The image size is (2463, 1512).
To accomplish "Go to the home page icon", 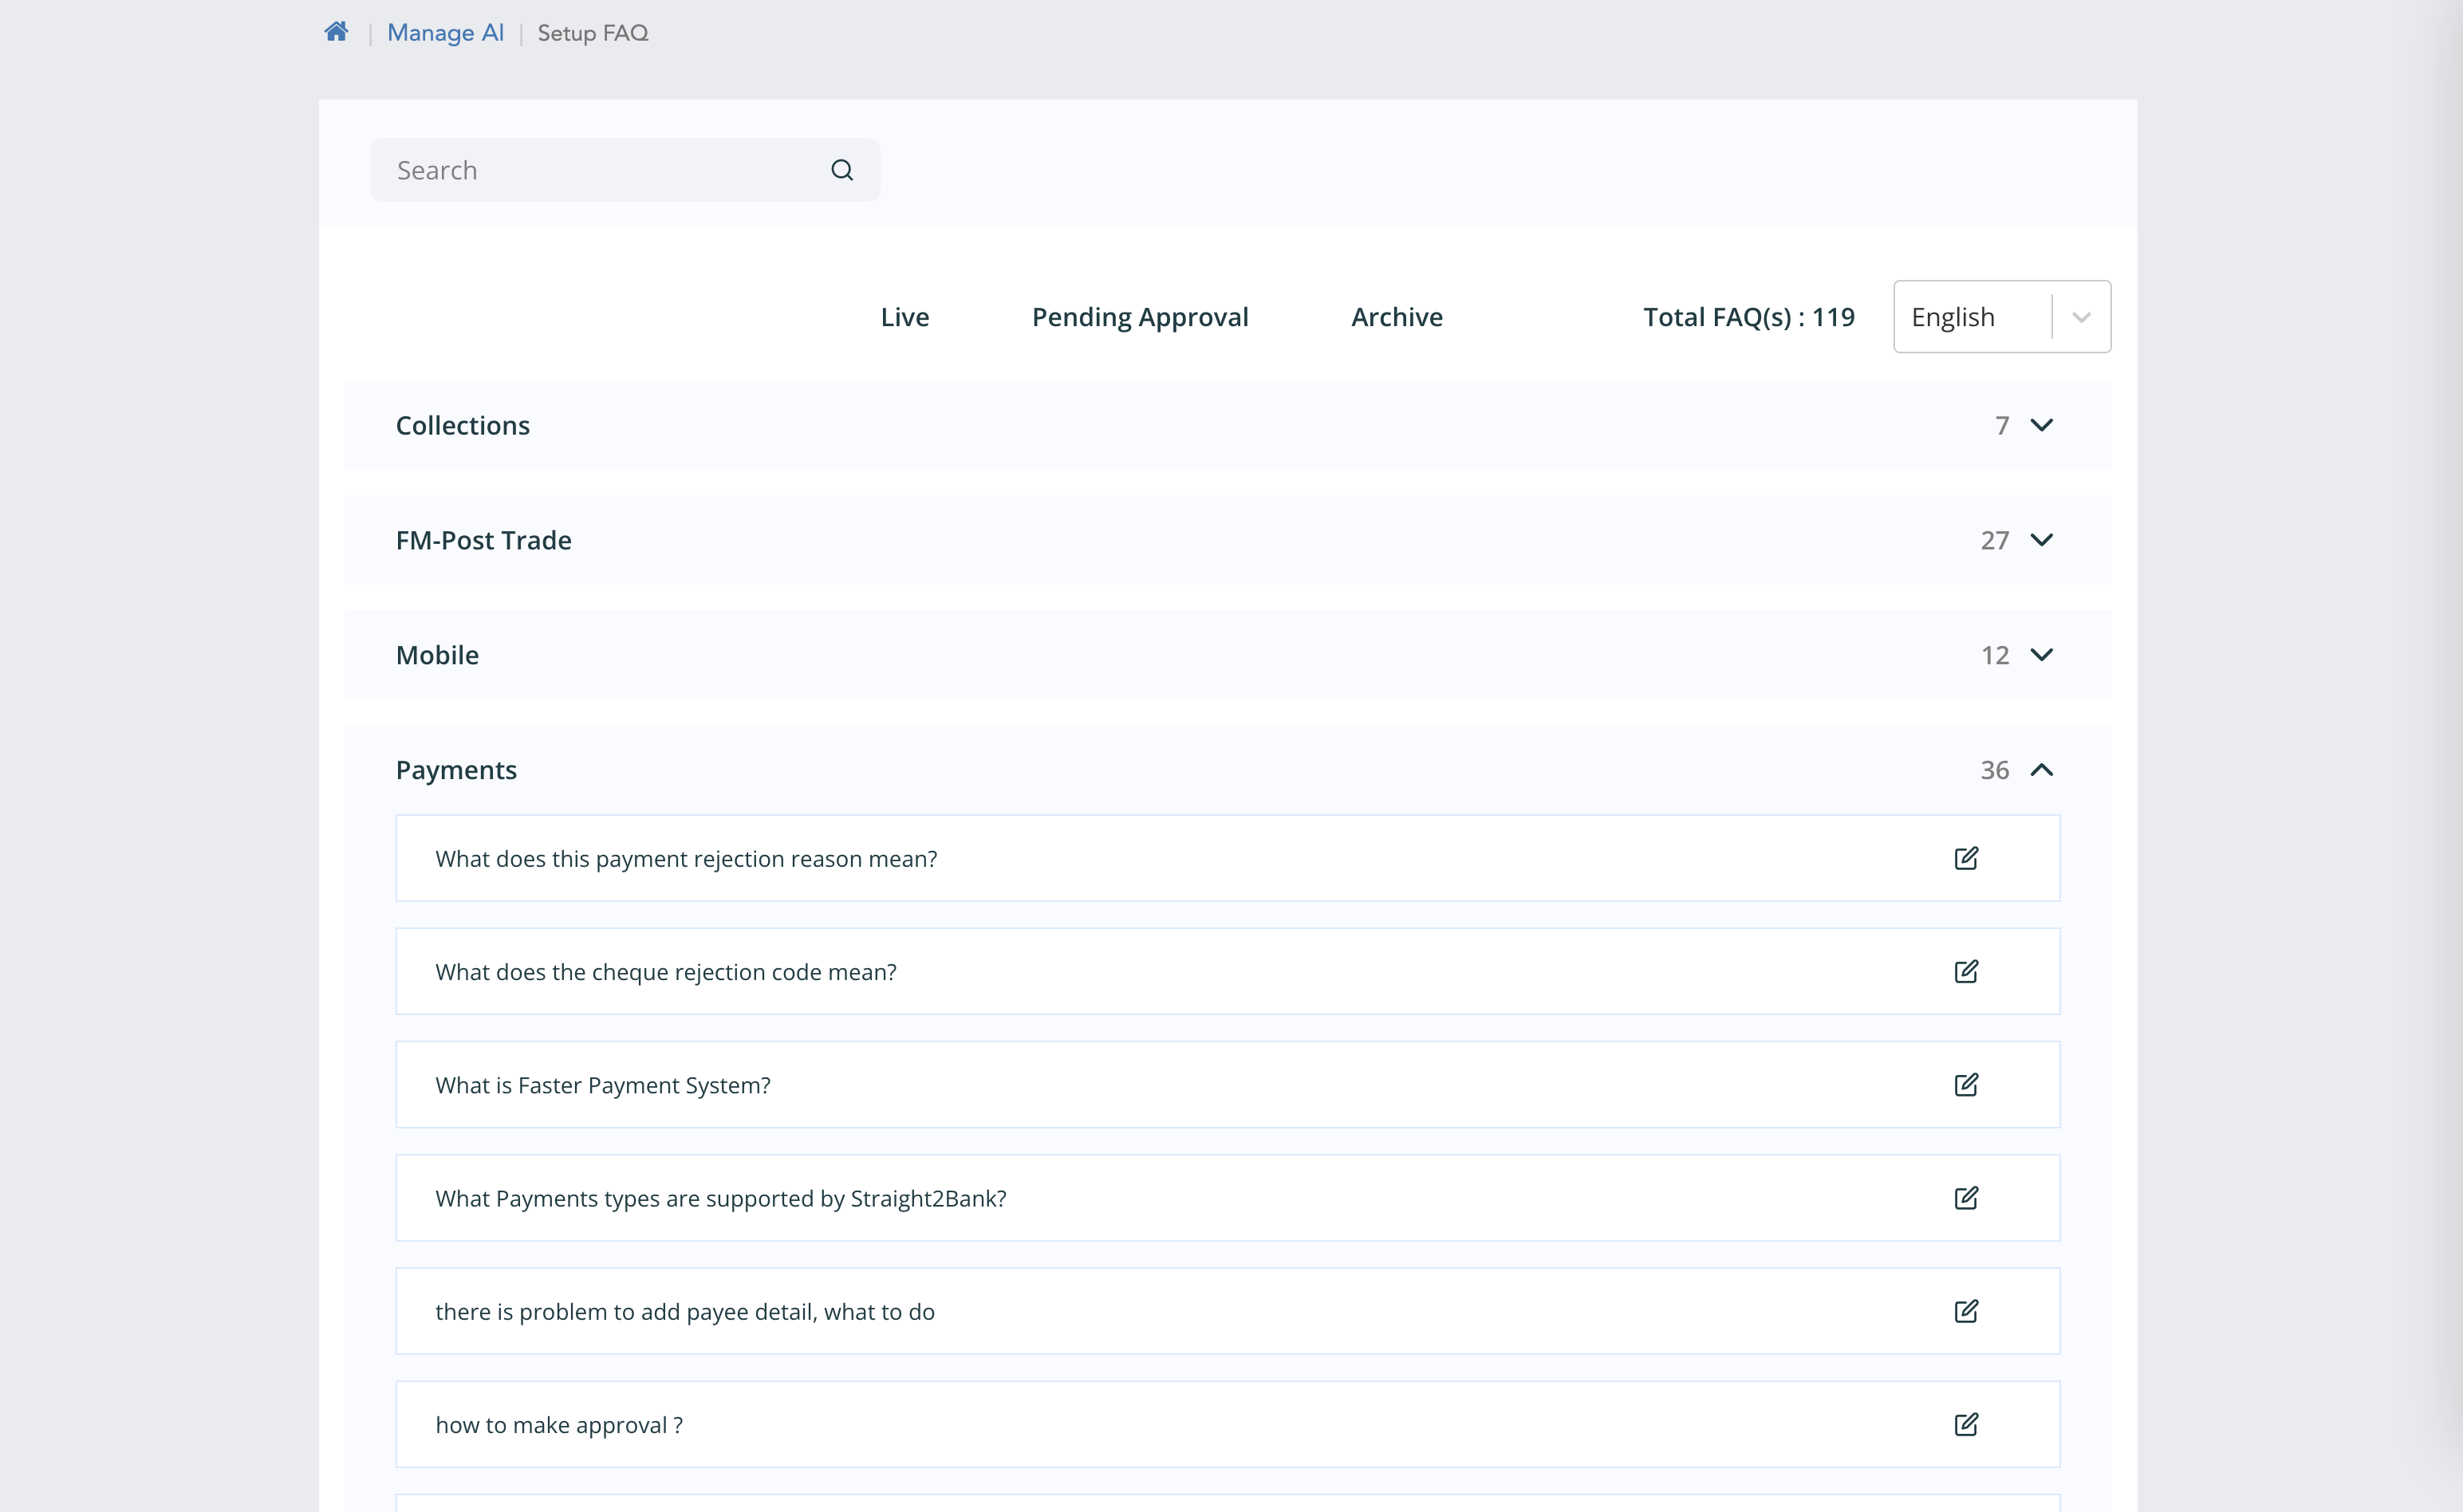I will 336,32.
